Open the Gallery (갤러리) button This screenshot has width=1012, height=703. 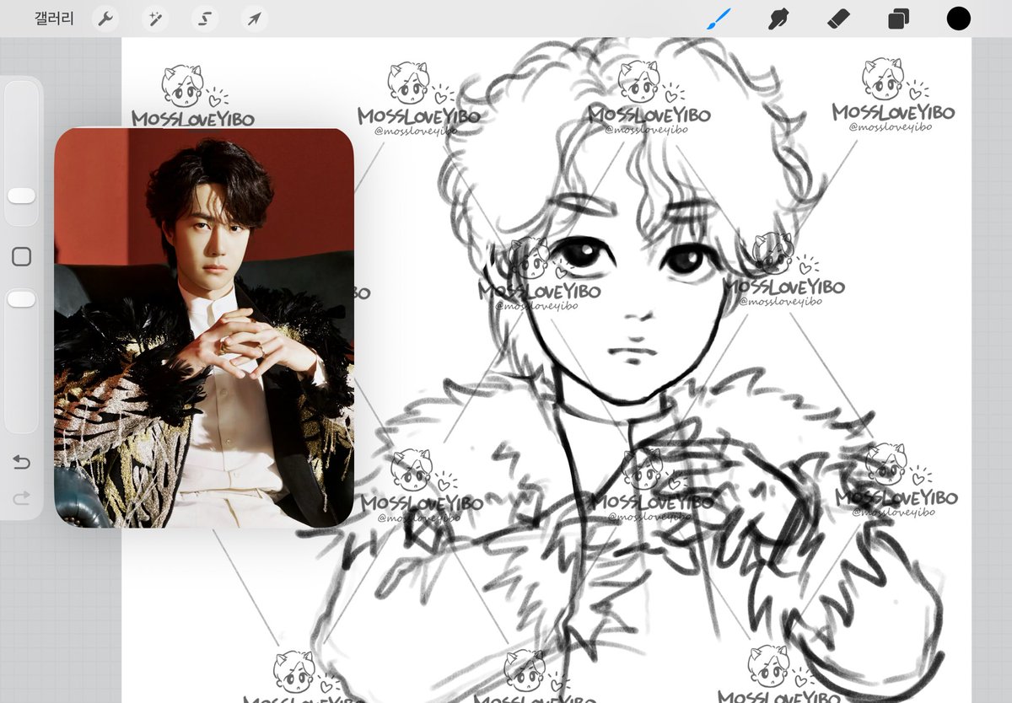tap(54, 19)
